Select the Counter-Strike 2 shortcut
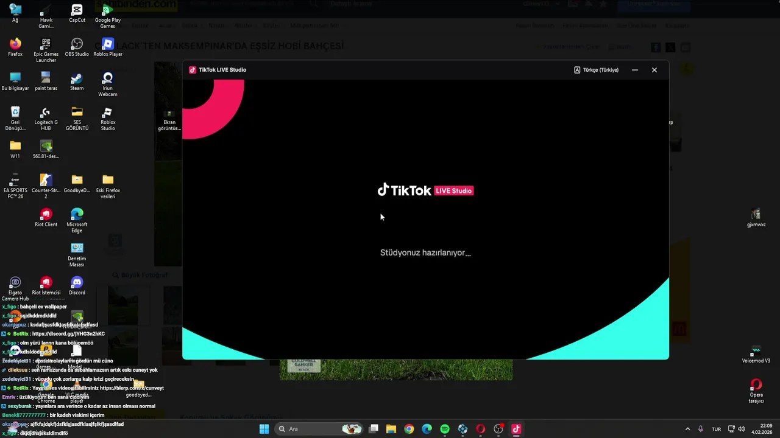 click(46, 187)
